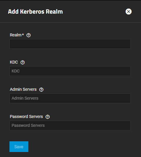
Task: Focus the Realm input field
Action: [x=70, y=44]
